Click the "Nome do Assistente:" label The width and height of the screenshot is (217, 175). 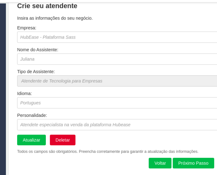(38, 50)
